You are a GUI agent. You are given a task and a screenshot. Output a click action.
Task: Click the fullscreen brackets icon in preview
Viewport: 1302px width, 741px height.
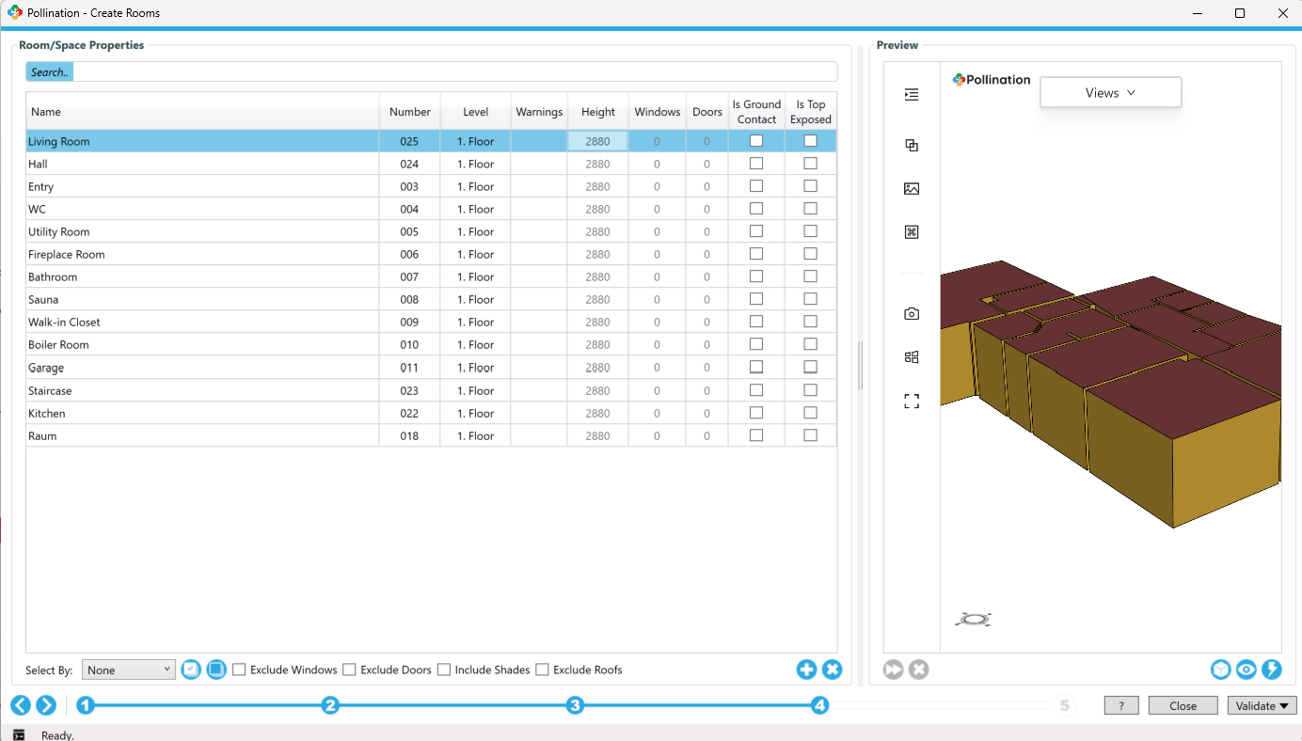coord(911,402)
